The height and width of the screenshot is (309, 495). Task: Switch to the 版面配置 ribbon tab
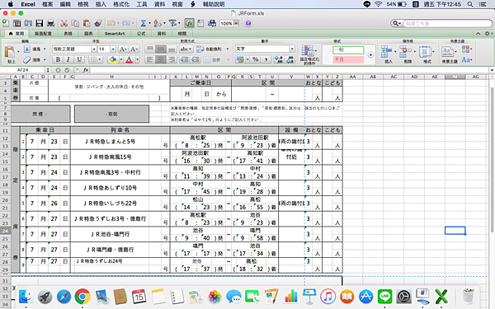point(43,34)
